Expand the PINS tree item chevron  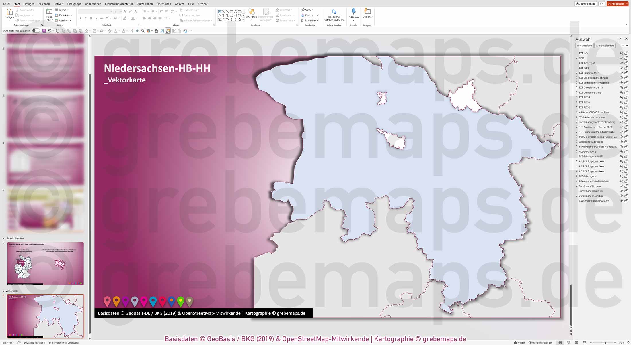click(x=577, y=58)
